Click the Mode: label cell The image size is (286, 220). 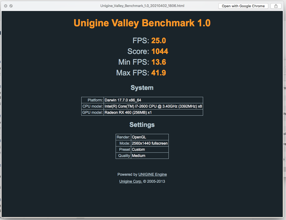(x=123, y=143)
